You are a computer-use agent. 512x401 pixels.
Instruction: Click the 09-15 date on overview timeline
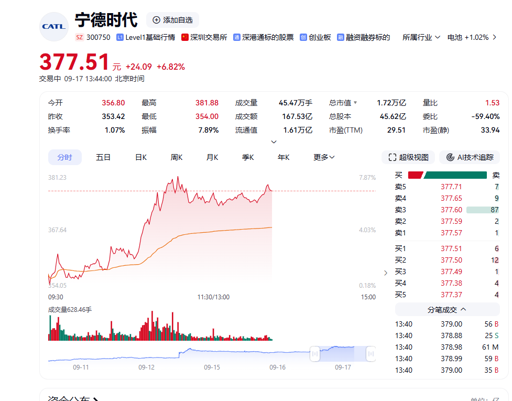212,367
